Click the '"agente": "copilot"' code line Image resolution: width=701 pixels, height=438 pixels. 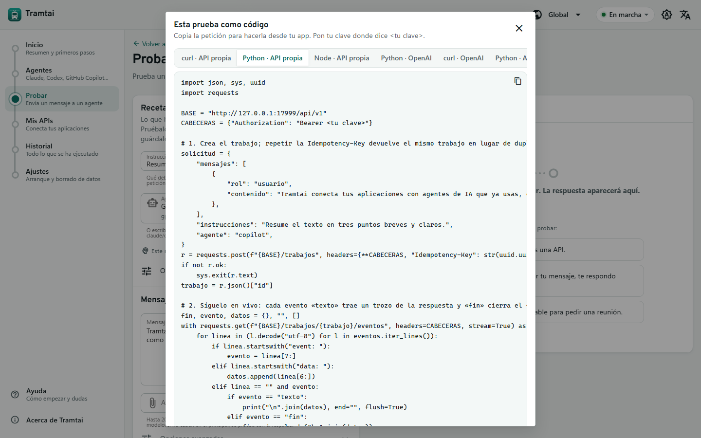point(234,235)
